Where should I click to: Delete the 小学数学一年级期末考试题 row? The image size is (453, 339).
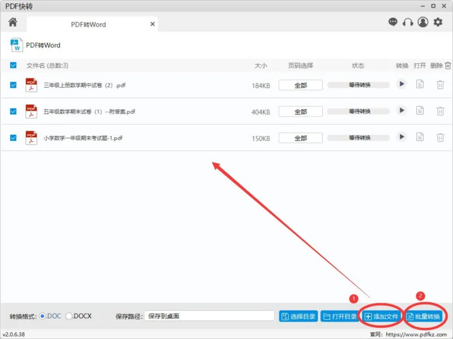pos(441,137)
